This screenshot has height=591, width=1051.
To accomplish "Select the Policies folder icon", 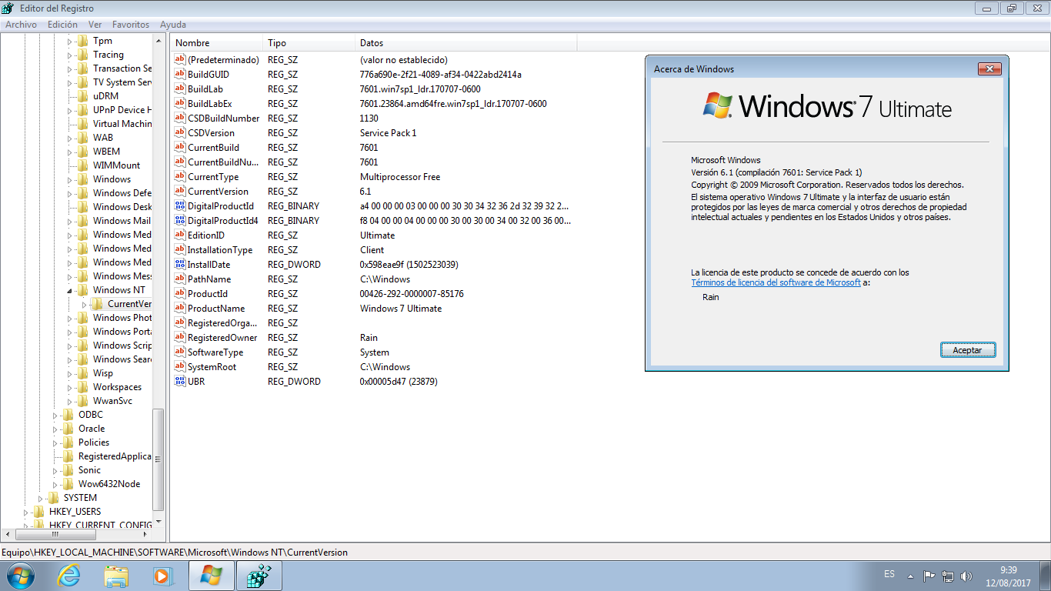I will point(68,442).
